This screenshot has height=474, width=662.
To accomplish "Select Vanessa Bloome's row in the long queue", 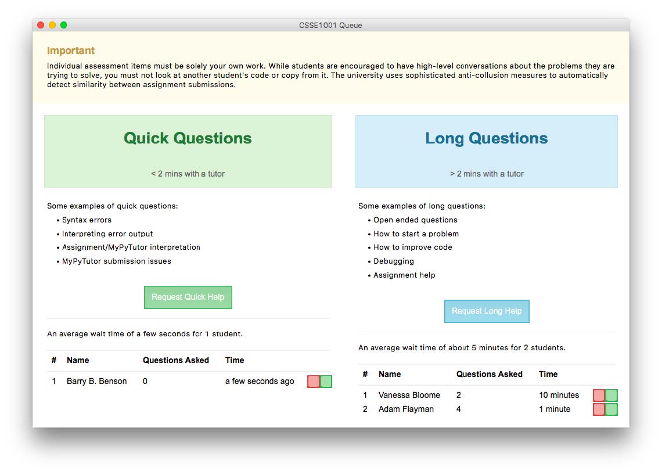I will point(409,395).
